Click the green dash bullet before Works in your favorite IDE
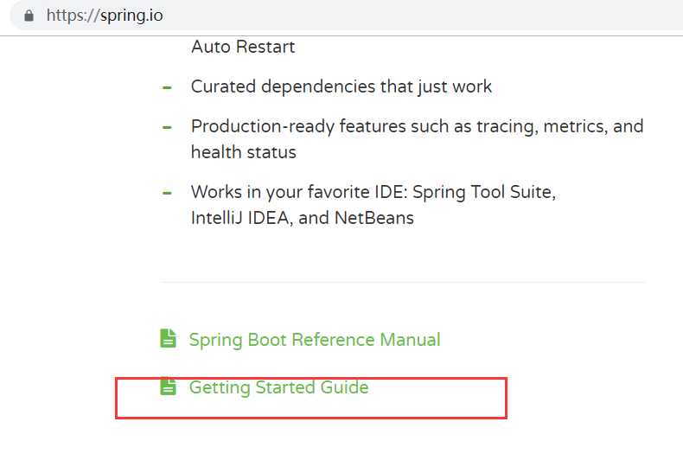 pos(167,193)
